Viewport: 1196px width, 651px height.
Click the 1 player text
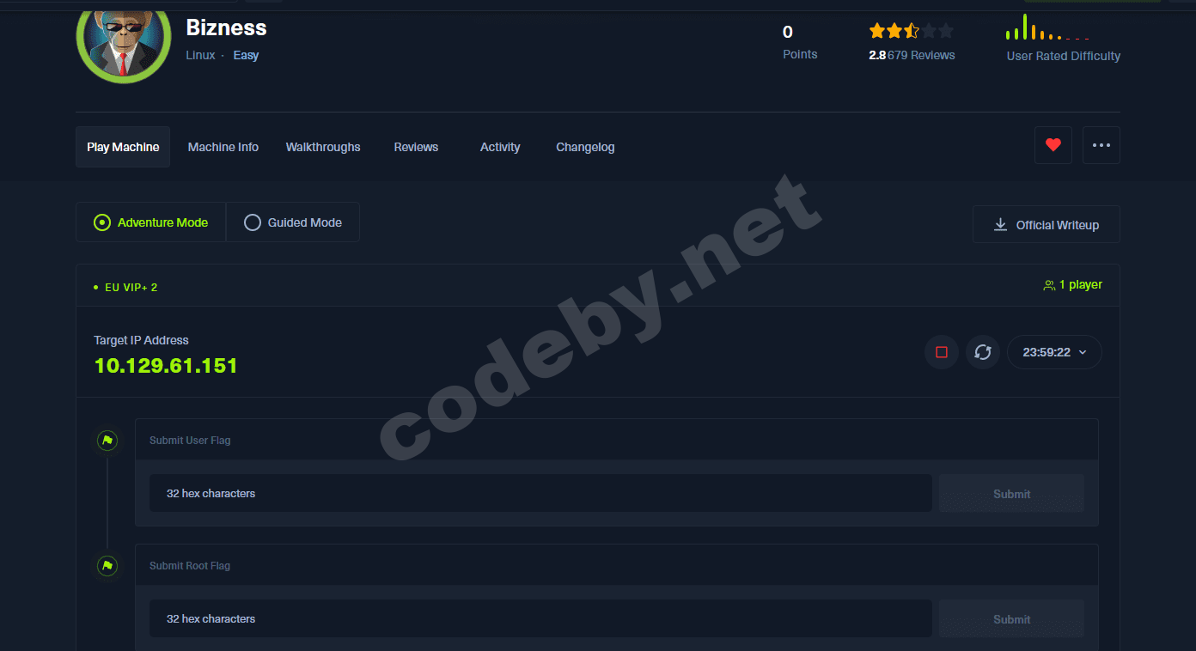pos(1081,285)
